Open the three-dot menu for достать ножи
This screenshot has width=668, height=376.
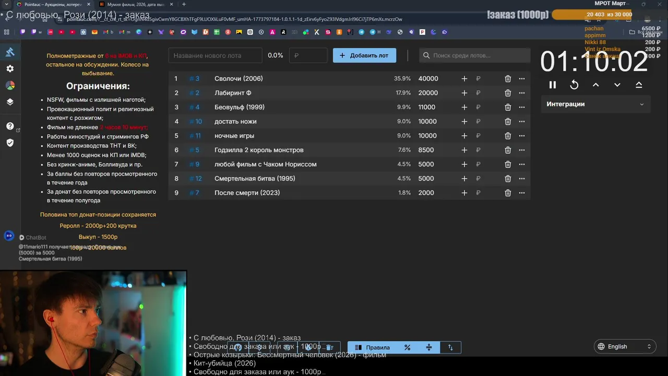coord(522,121)
